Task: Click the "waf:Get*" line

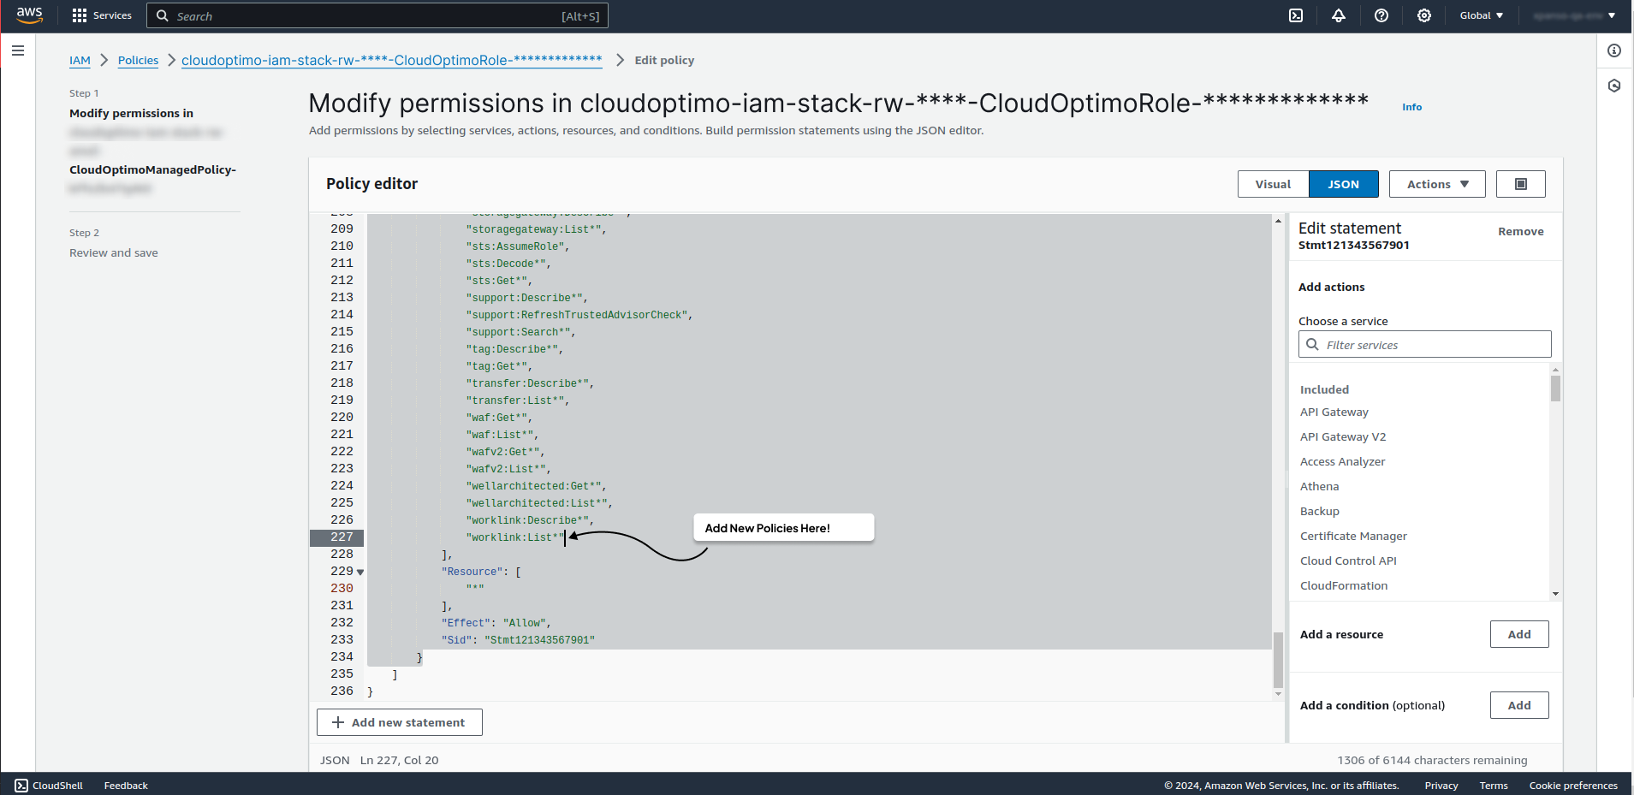Action: pyautogui.click(x=499, y=418)
